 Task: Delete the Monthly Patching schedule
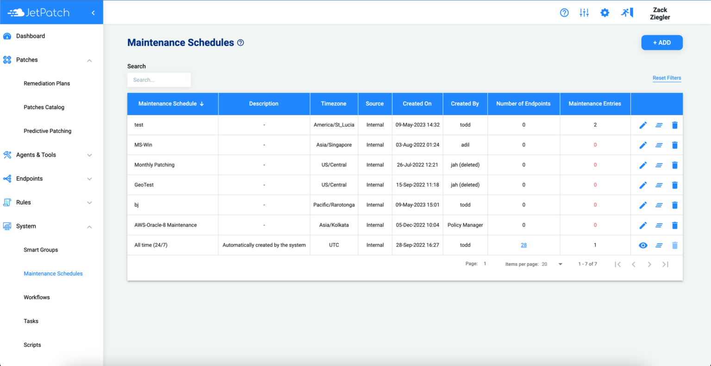(x=675, y=165)
